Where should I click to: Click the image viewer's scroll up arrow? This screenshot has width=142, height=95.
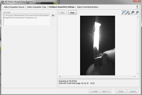point(138,17)
